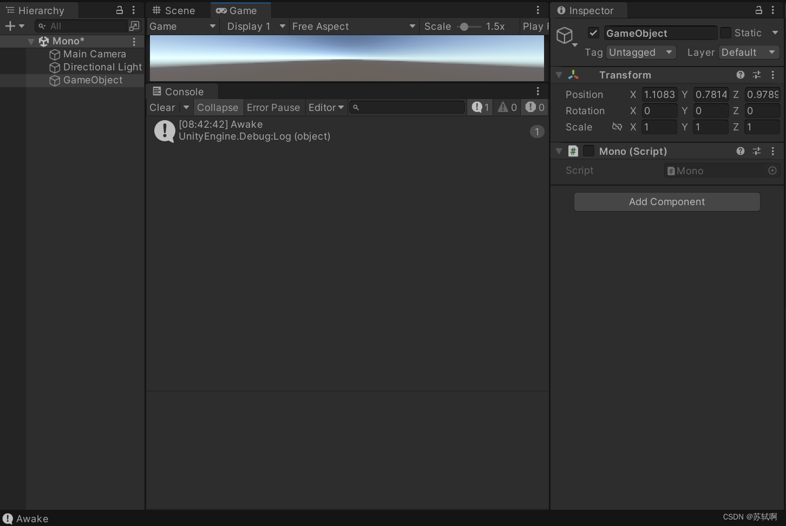Open the Console panel options menu
This screenshot has width=786, height=526.
click(537, 91)
